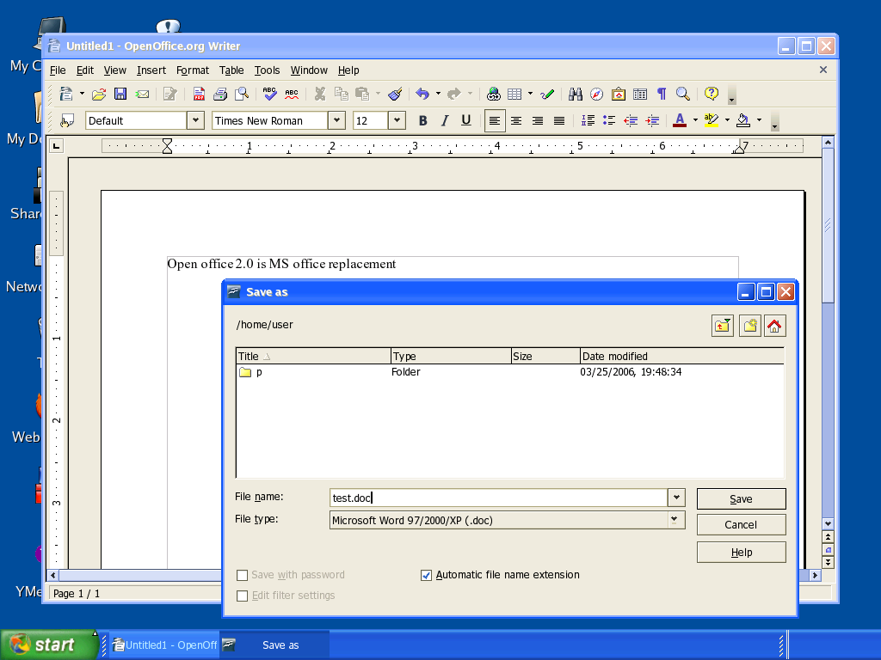The height and width of the screenshot is (660, 881).
Task: Open the Background Color dropdown arrow
Action: point(760,120)
